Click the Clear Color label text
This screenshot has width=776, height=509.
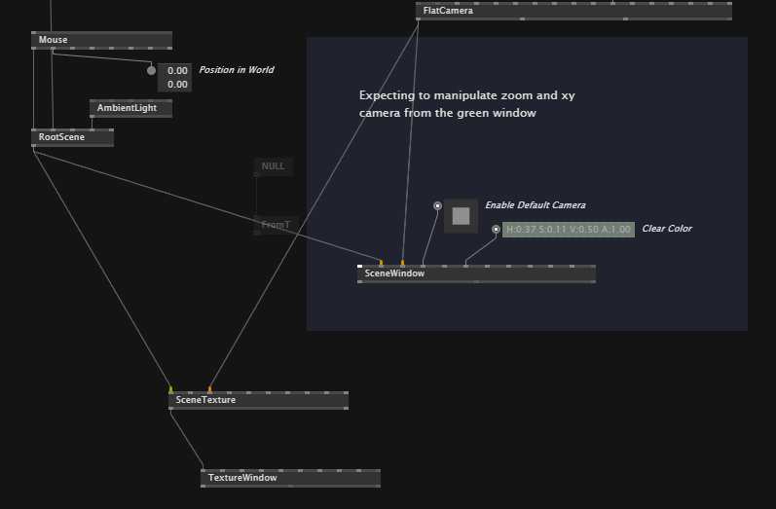pos(666,229)
